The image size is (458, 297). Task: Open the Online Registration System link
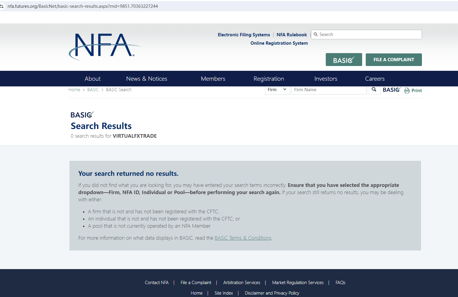(279, 43)
